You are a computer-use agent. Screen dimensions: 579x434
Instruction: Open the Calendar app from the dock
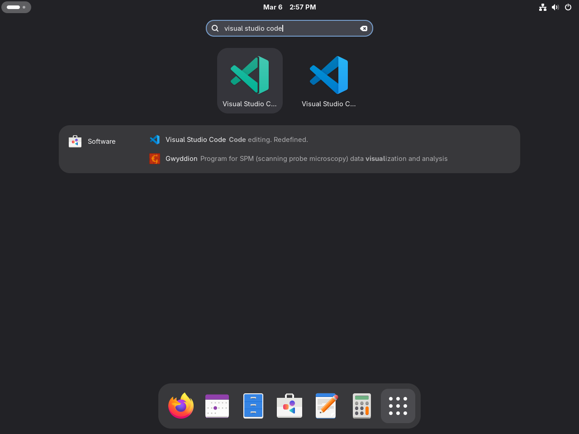[x=217, y=406]
